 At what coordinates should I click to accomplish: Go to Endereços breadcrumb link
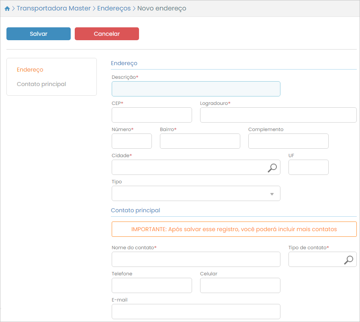114,8
